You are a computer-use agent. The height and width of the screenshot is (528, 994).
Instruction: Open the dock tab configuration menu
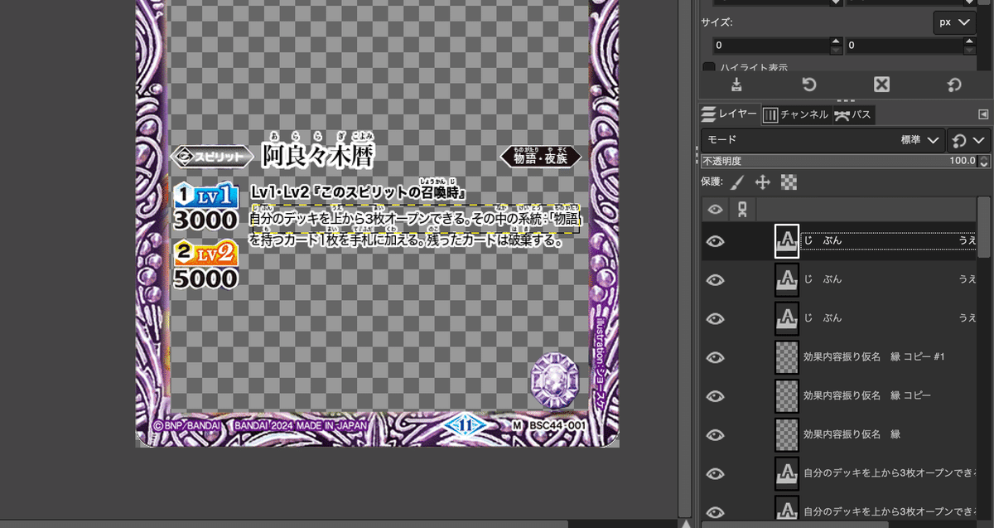[x=983, y=114]
